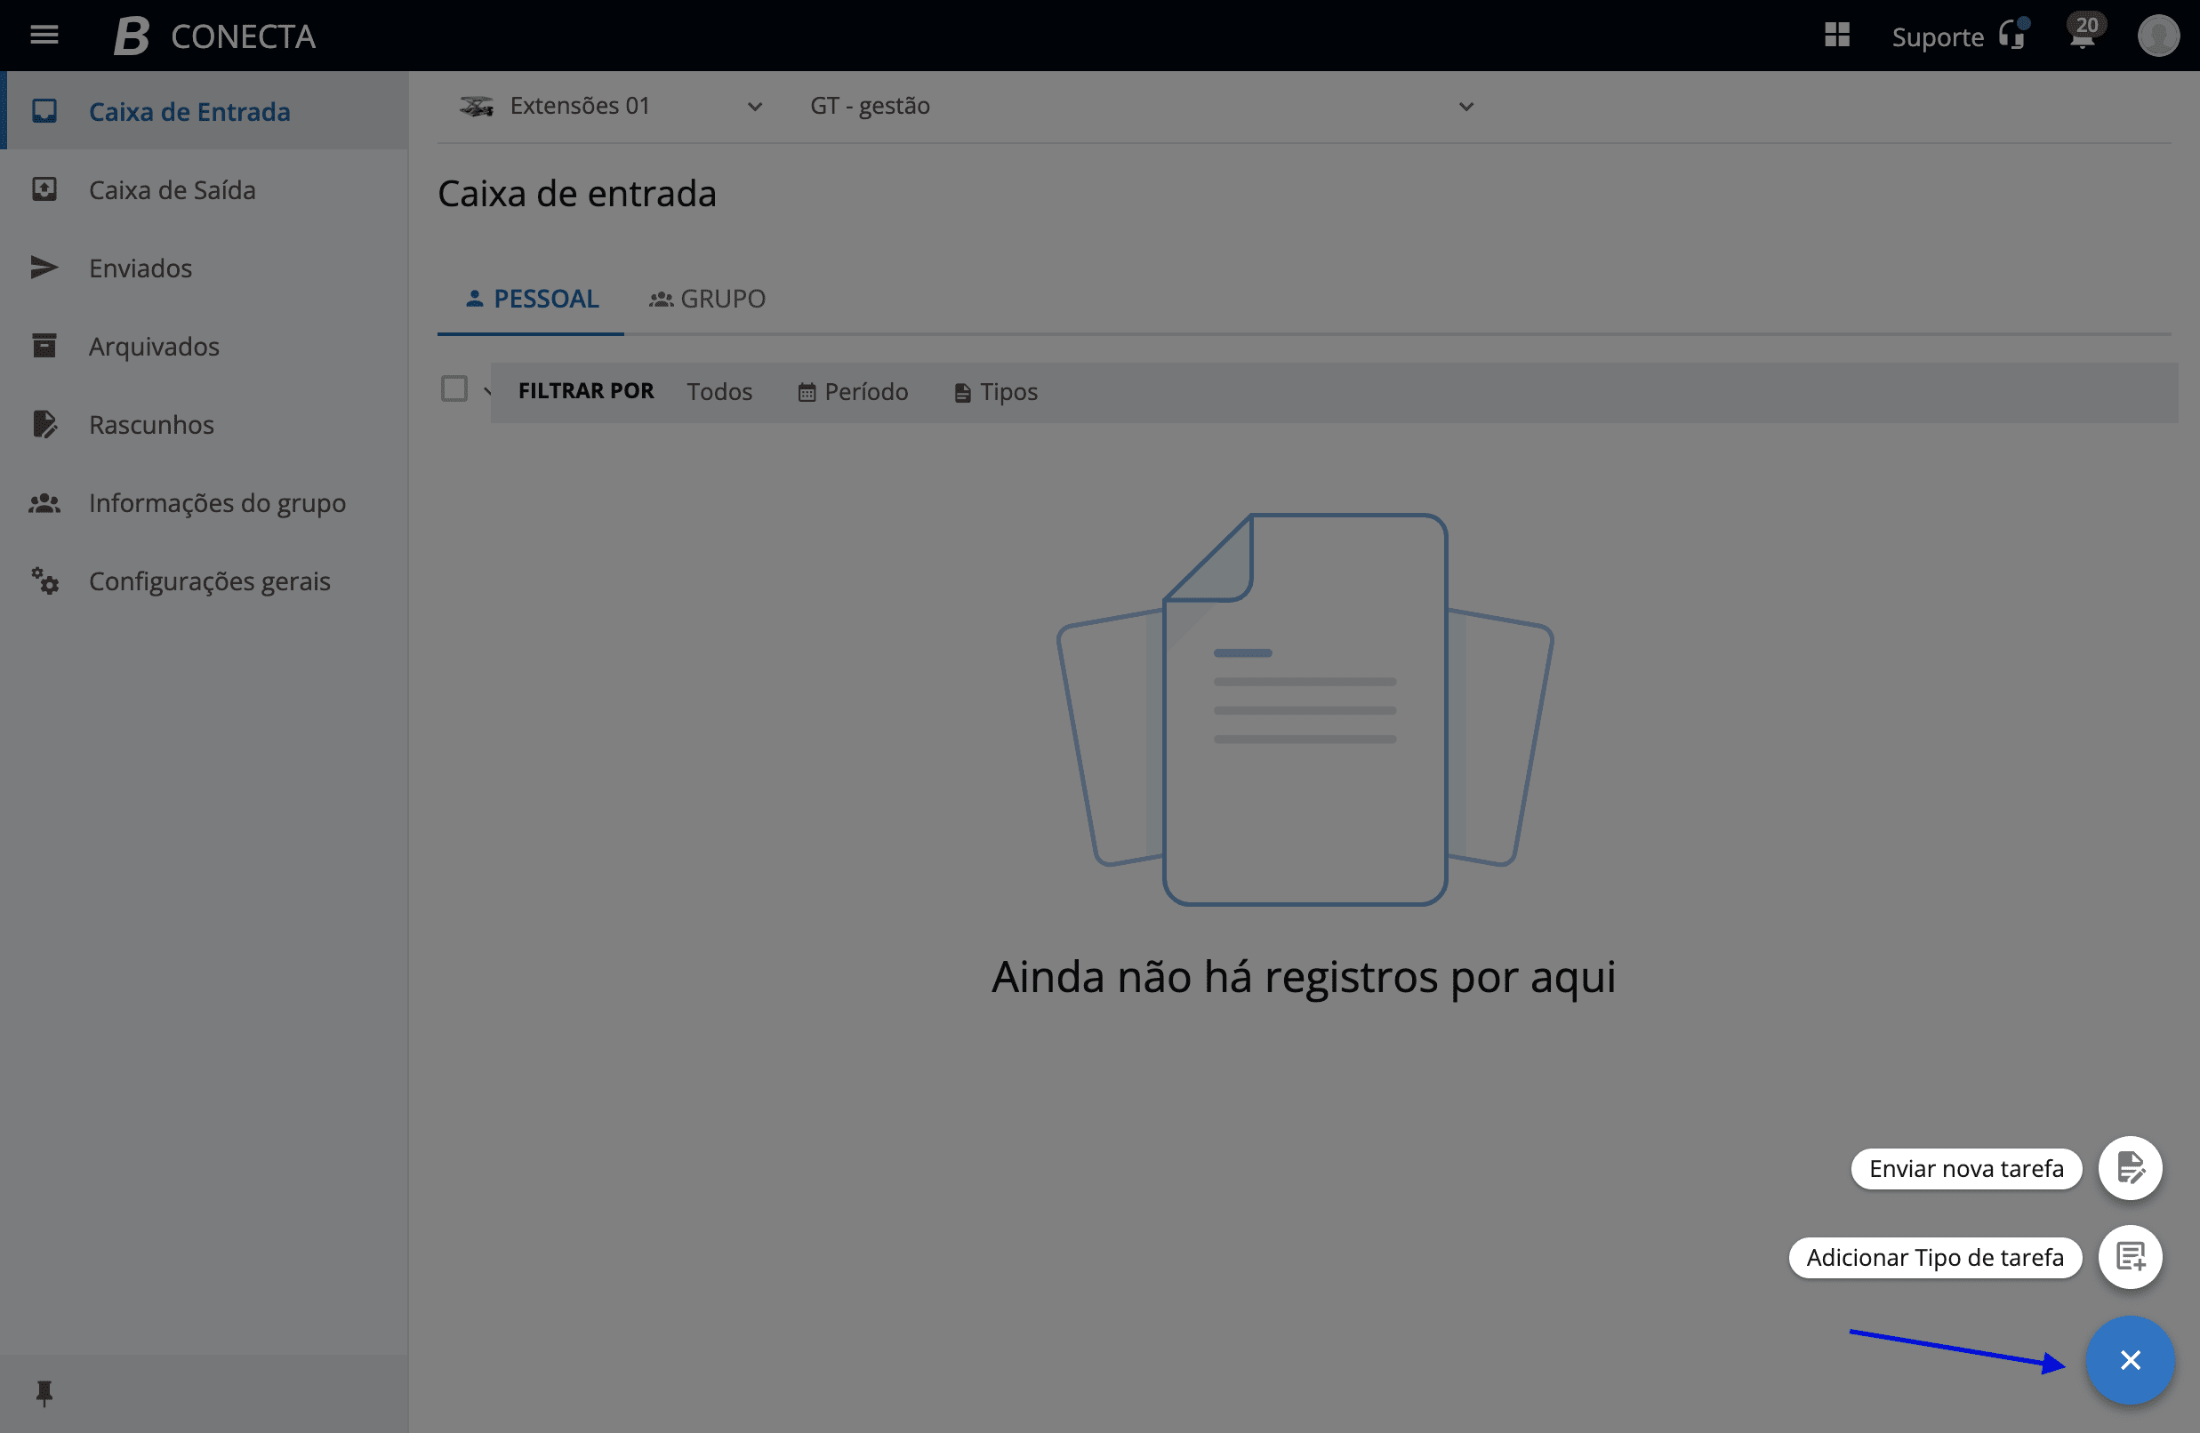Image resolution: width=2200 pixels, height=1433 pixels.
Task: Select the PESSOAL tab
Action: pos(532,299)
